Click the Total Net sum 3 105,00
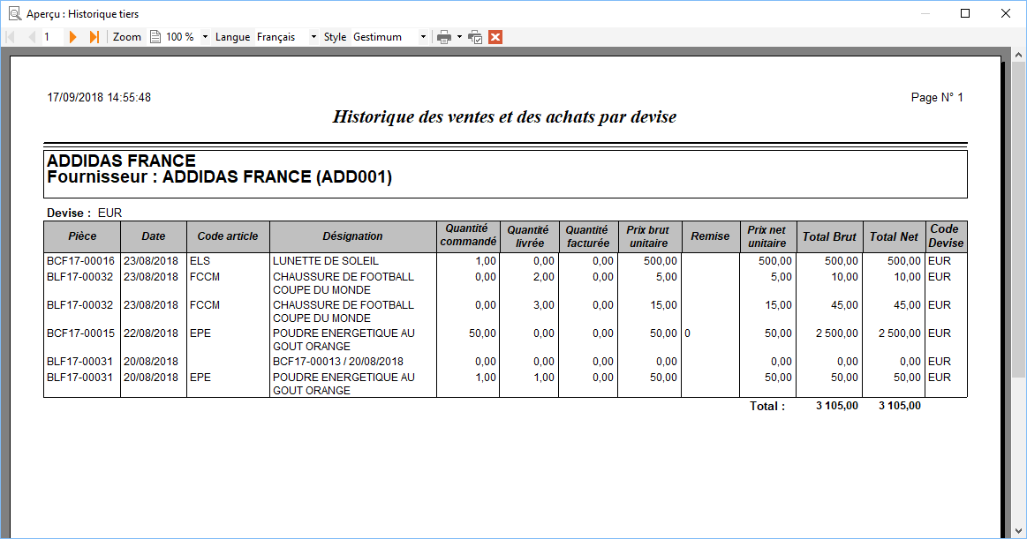This screenshot has height=539, width=1027. [x=900, y=406]
